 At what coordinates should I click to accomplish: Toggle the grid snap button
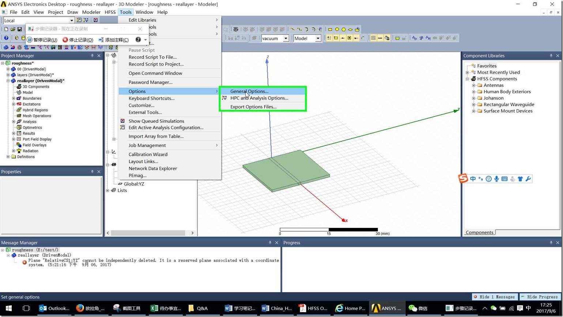[329, 38]
